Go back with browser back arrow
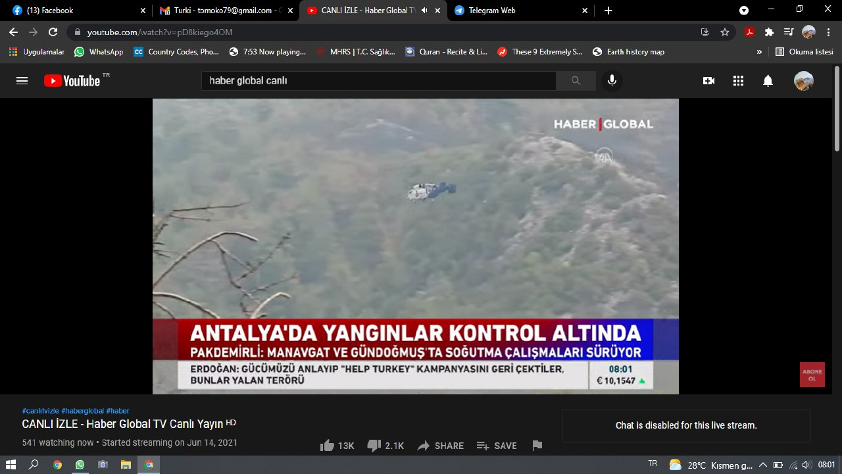 tap(14, 32)
